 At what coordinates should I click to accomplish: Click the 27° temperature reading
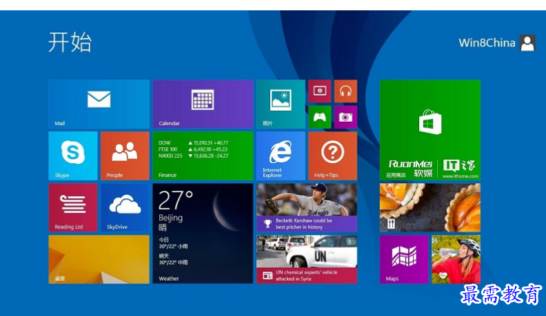tap(176, 200)
